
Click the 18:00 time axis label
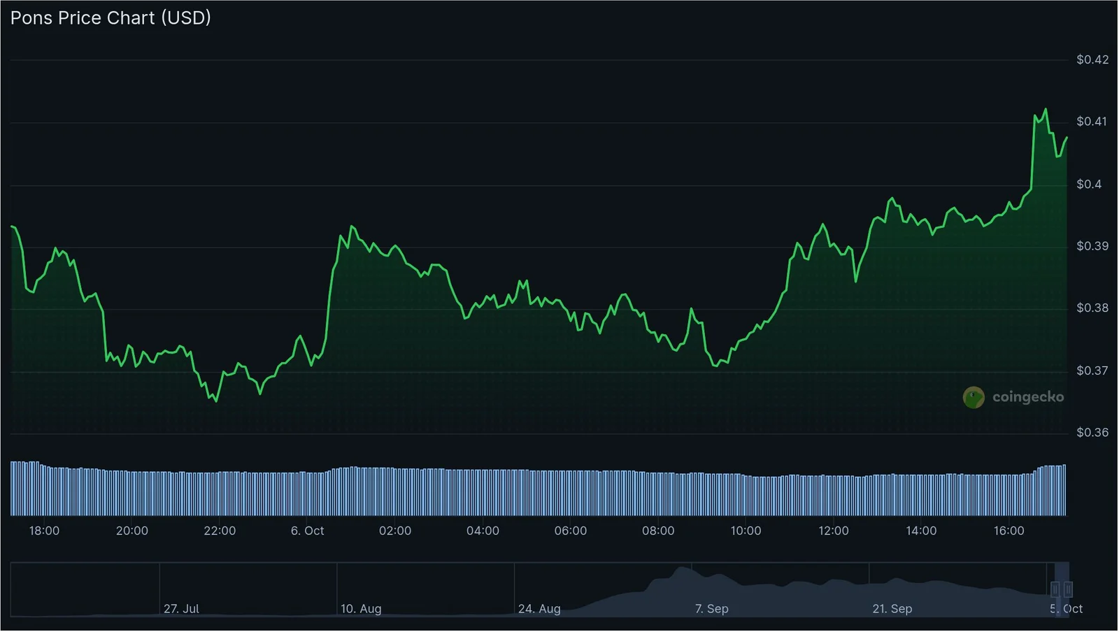coord(44,531)
